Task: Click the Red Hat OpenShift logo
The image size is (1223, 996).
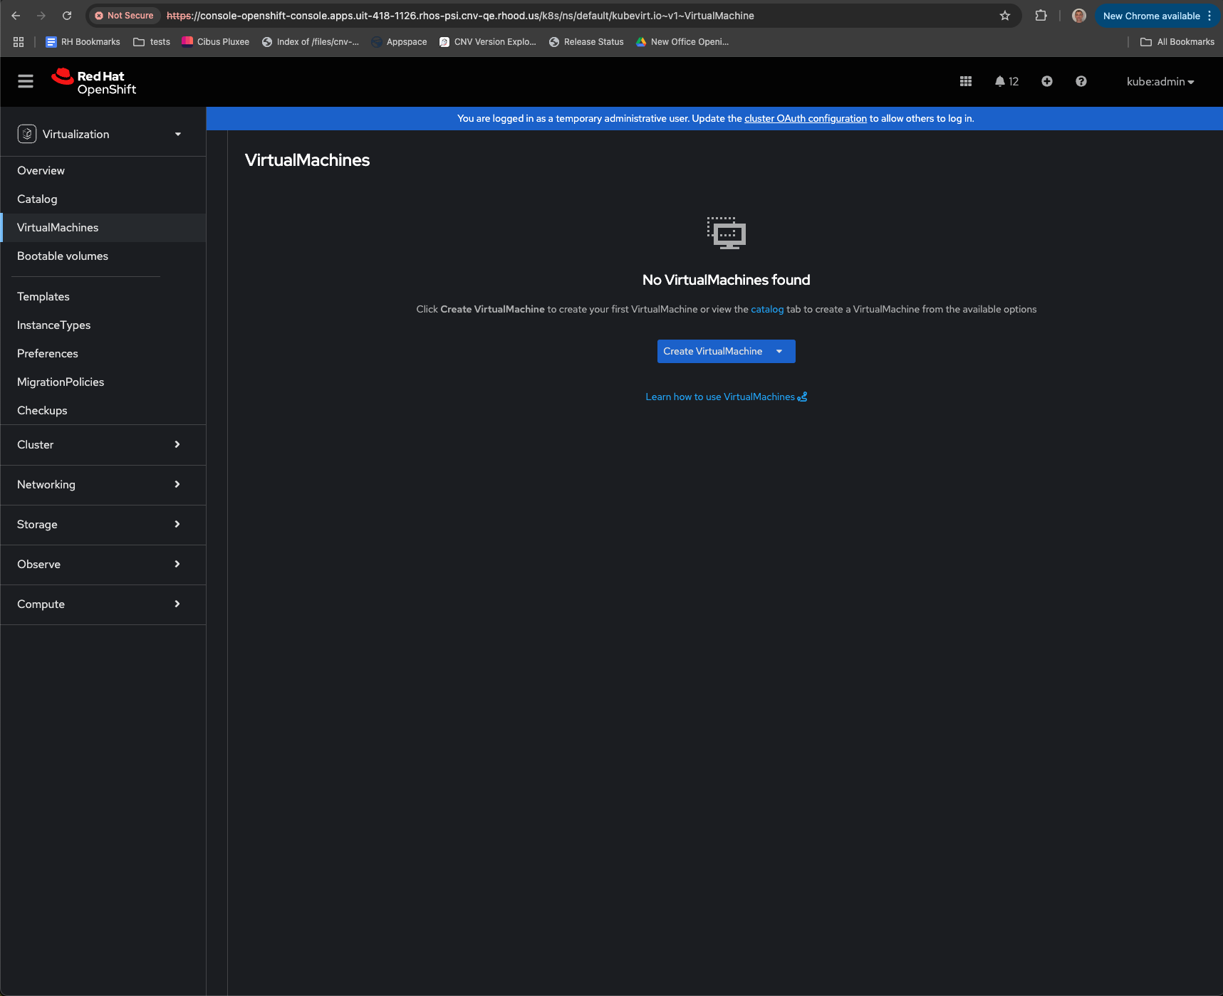Action: tap(94, 82)
